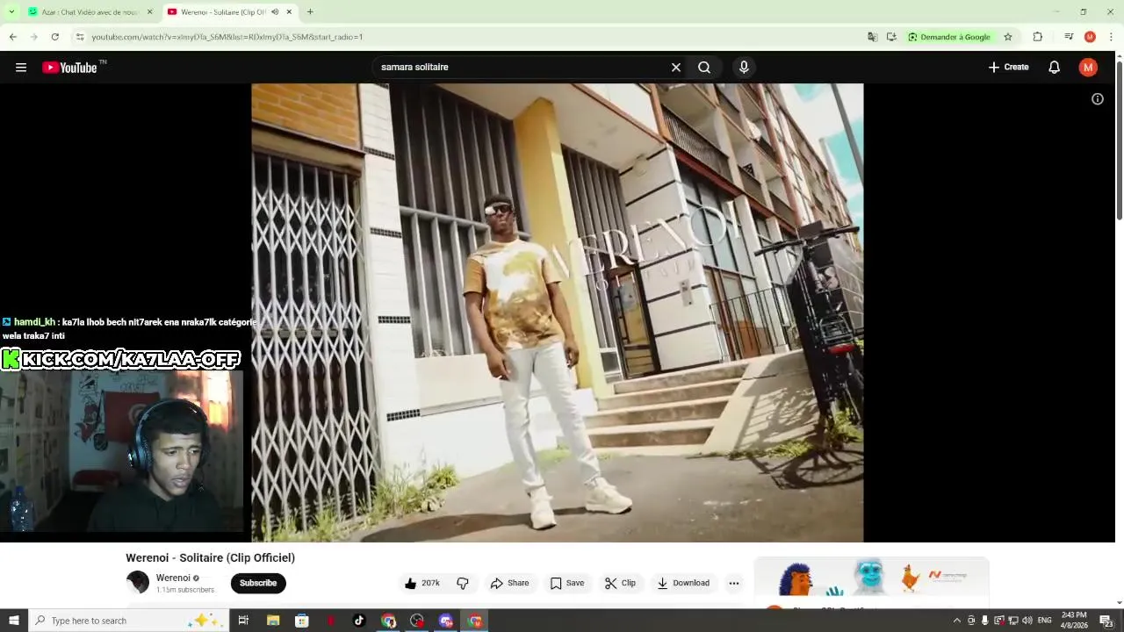Open the tab search dropdown arrow
The image size is (1124, 632).
click(x=11, y=12)
